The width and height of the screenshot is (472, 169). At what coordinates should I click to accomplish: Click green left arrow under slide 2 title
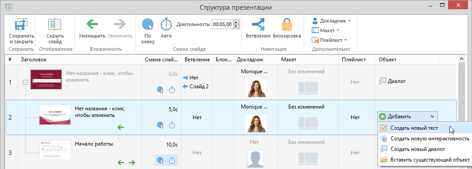(x=121, y=127)
